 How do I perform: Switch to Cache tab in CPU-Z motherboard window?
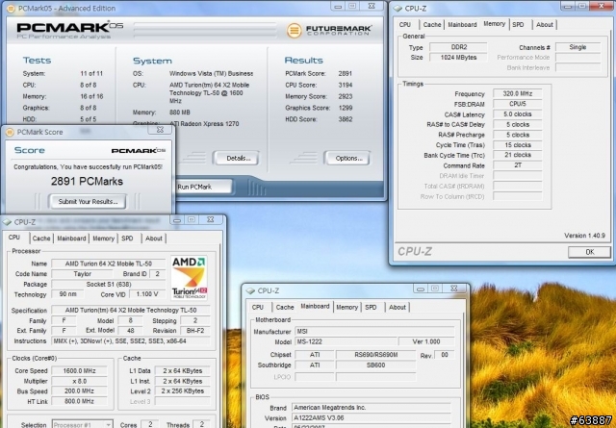pos(285,307)
